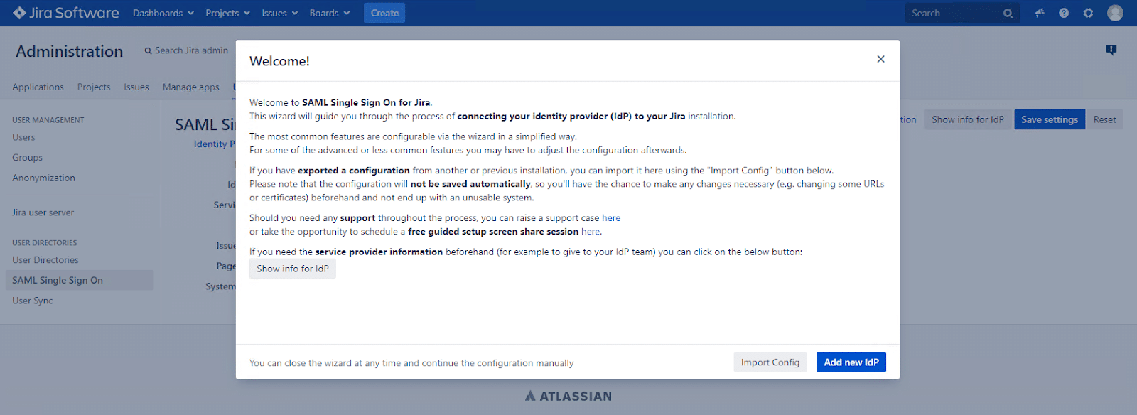
Task: Click the Import Config button
Action: click(x=770, y=362)
